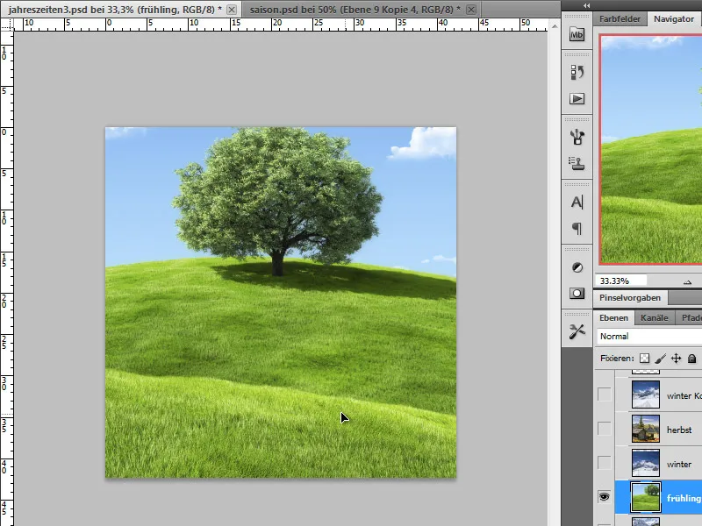702x526 pixels.
Task: Lock image pixels with the brush icon
Action: (x=660, y=359)
